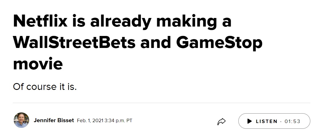This screenshot has width=324, height=137.
Task: Click the 01:53 audio duration
Action: (292, 121)
